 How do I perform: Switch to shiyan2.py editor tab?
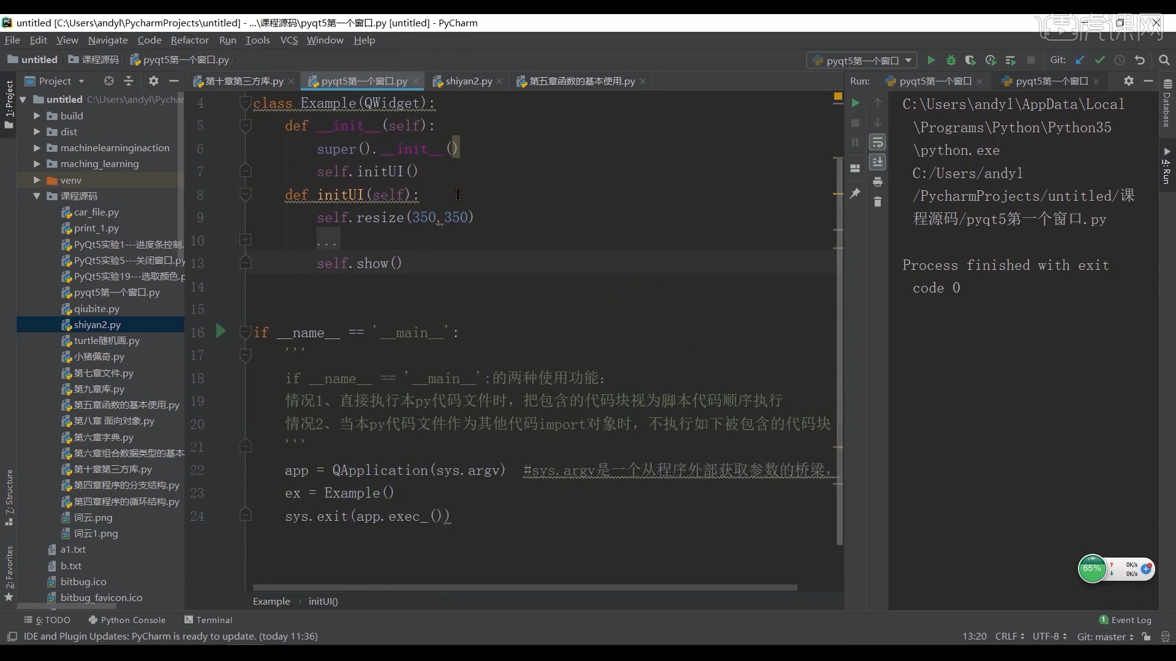469,81
